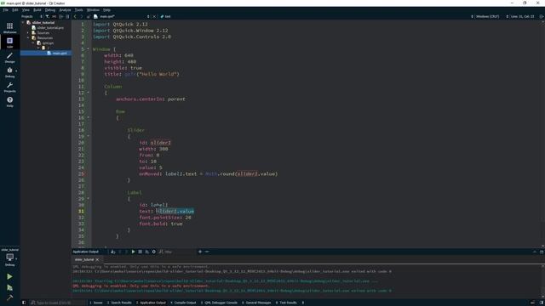Toggle the left sidebar visibility

pyautogui.click(x=24, y=303)
